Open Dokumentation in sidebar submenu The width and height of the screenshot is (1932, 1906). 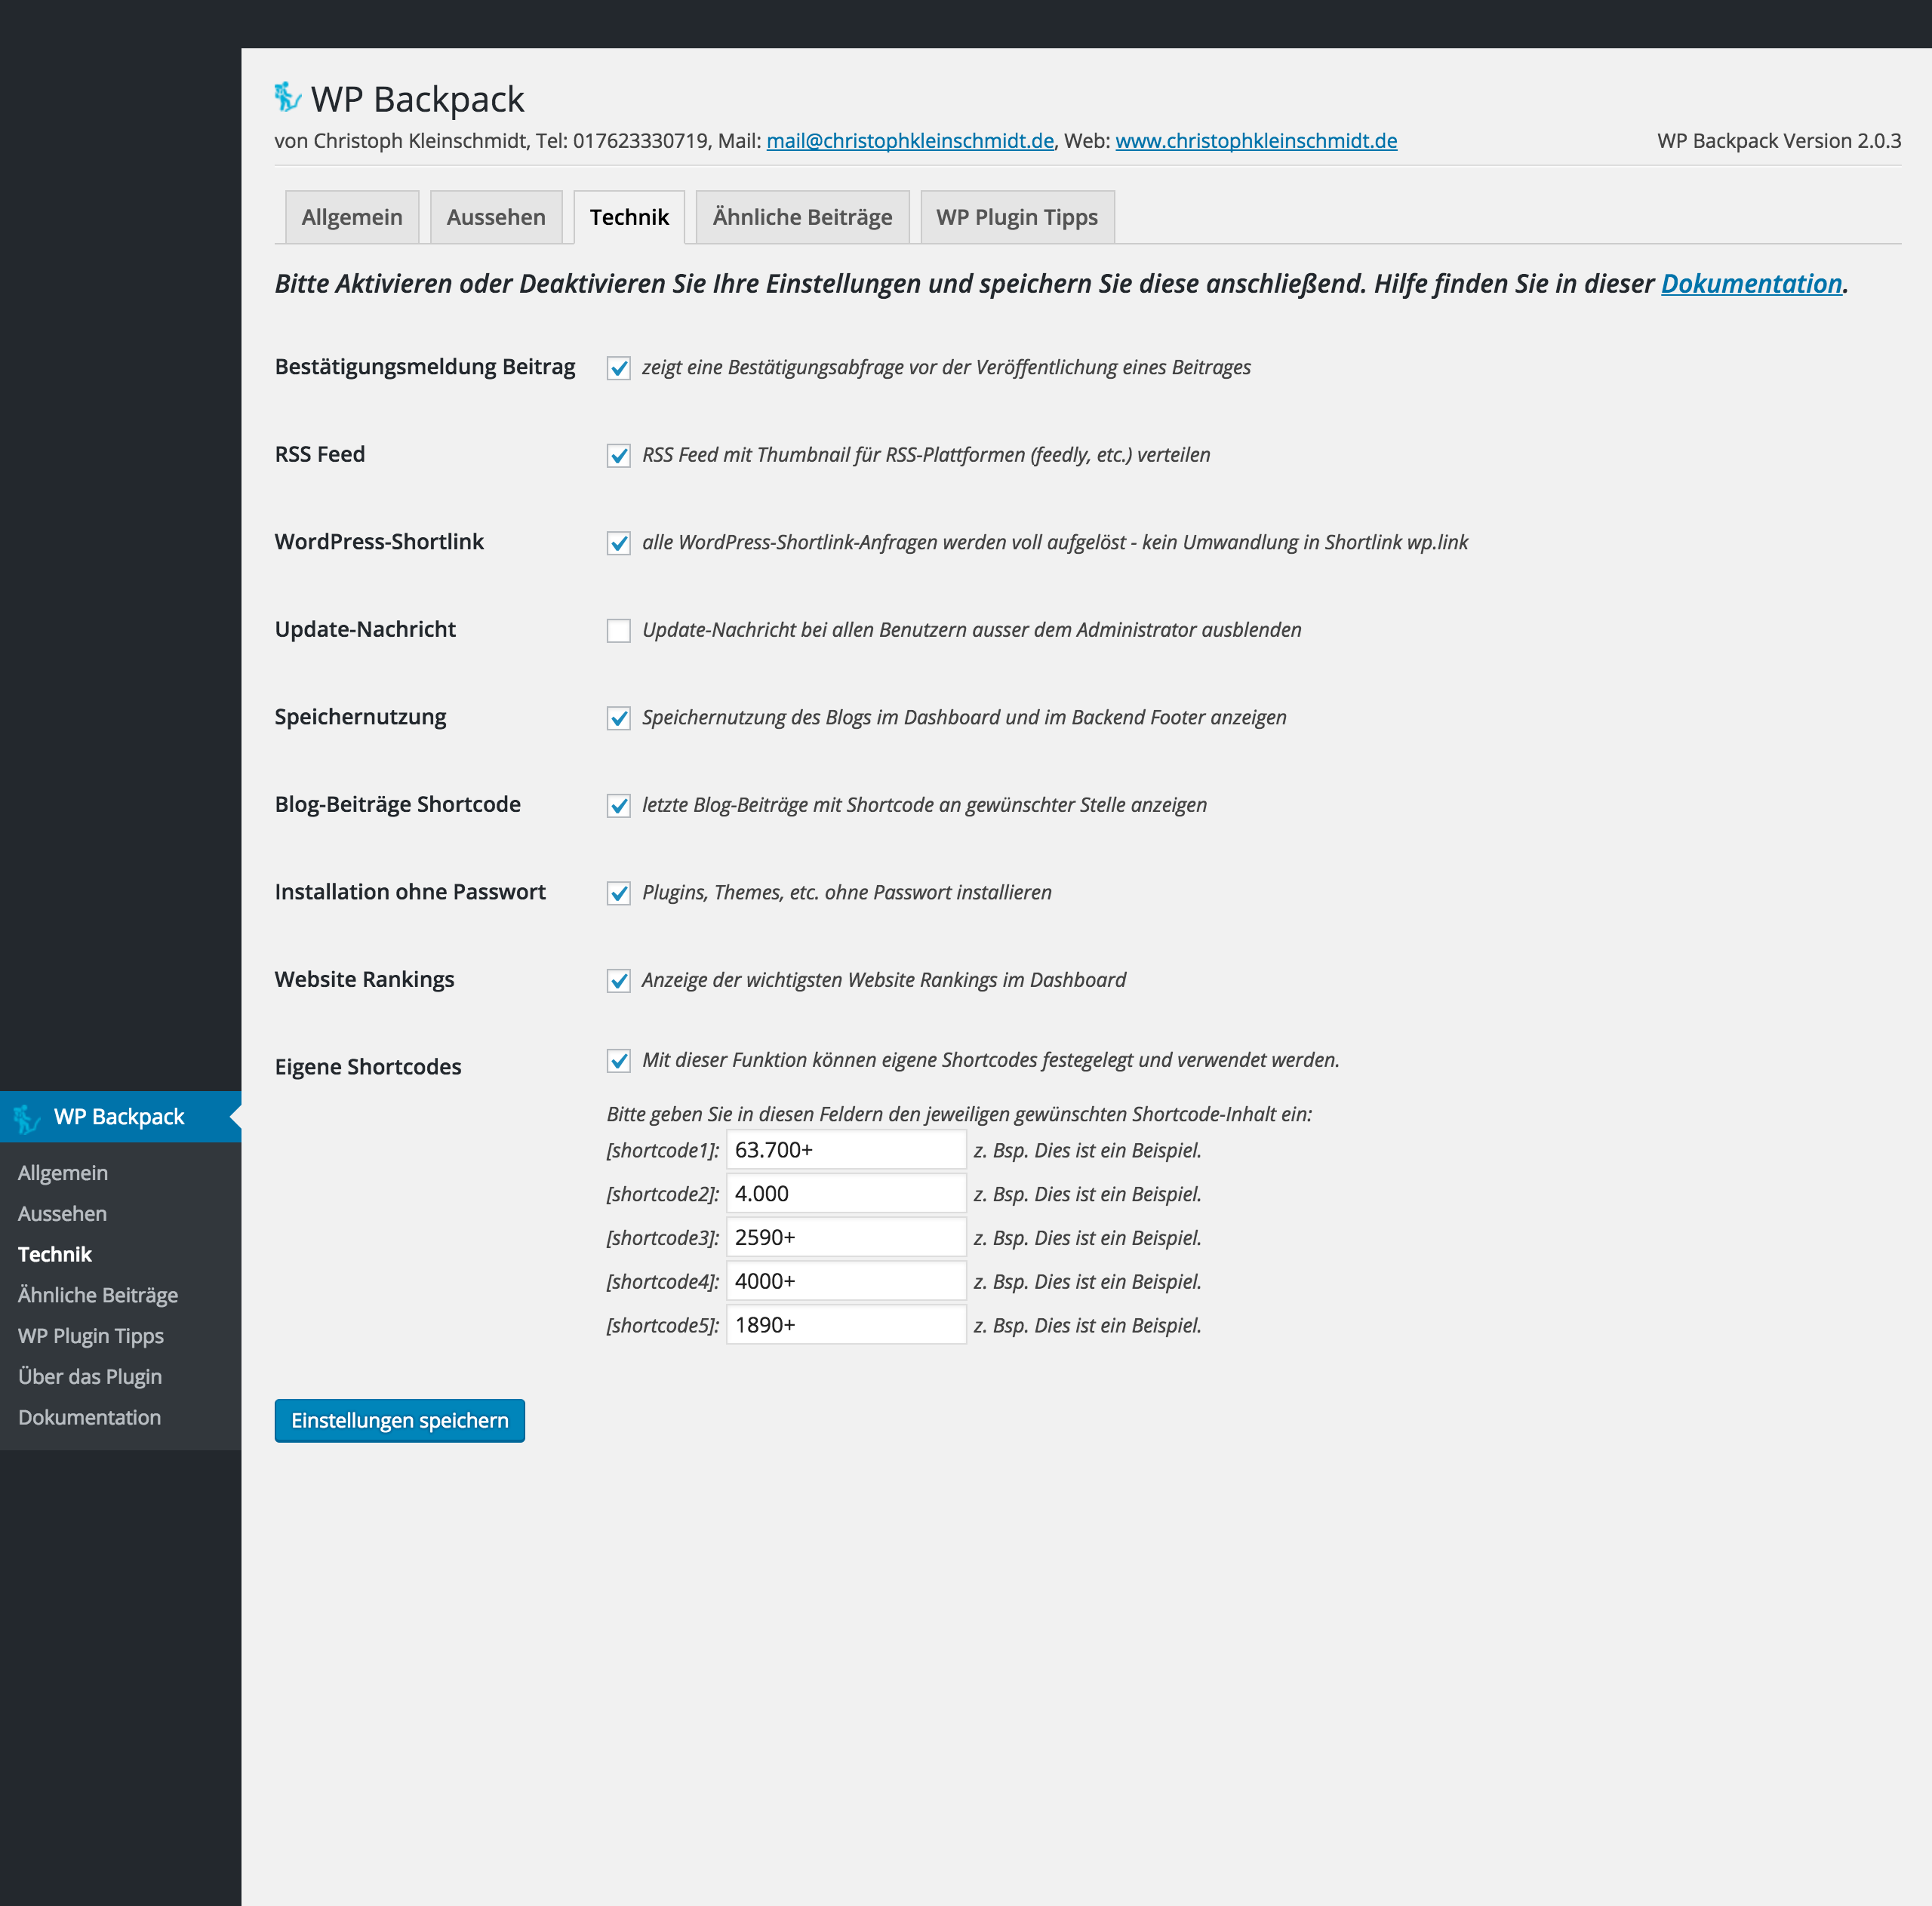pos(89,1417)
